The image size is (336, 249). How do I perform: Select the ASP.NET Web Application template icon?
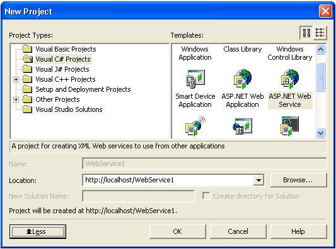tap(243, 79)
